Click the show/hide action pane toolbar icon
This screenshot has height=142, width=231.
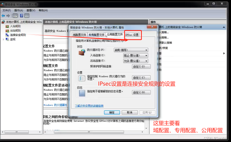pos(27,16)
